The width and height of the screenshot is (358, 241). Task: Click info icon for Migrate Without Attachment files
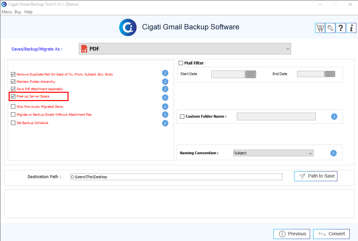click(165, 114)
